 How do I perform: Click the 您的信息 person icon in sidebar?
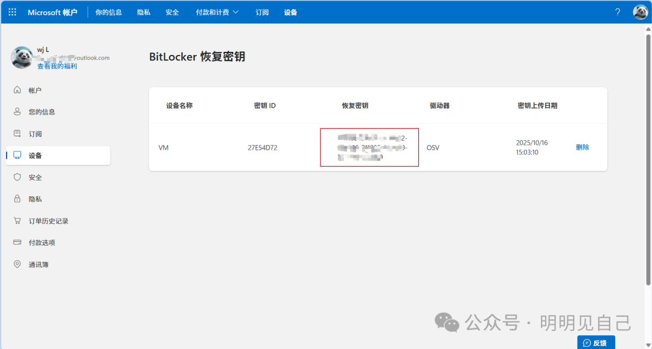point(17,112)
